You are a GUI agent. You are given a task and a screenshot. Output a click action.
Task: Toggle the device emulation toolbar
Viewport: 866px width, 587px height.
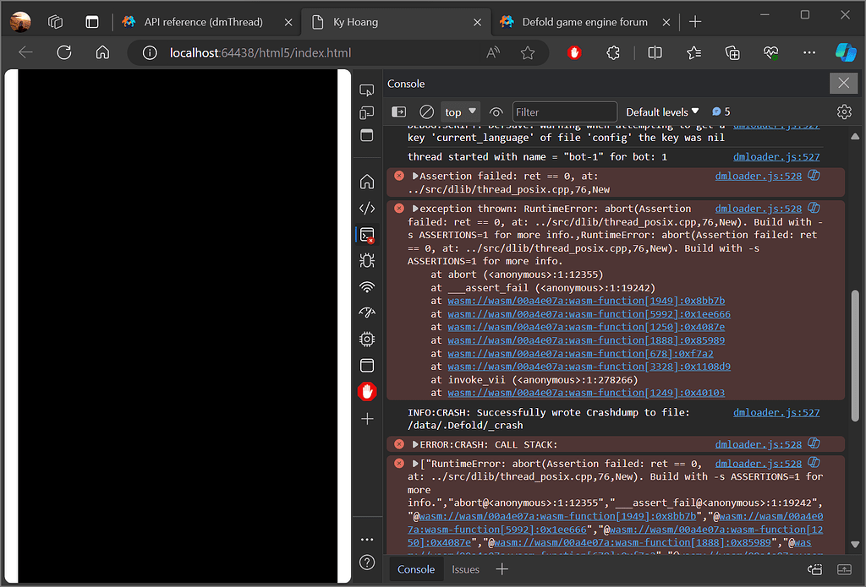point(367,114)
